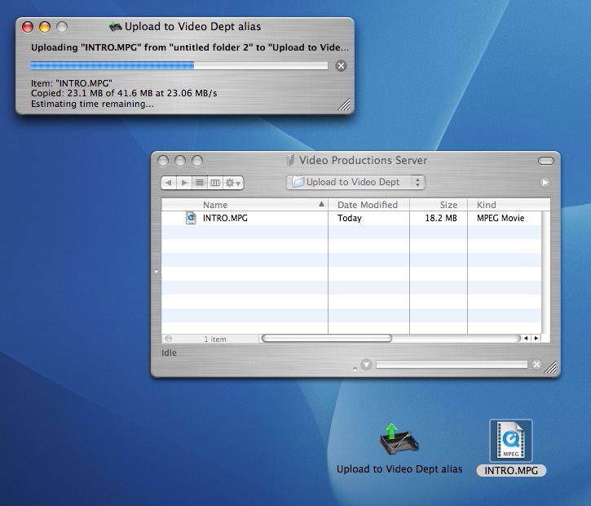Switch to column view mode
Image resolution: width=591 pixels, height=506 pixels.
pos(215,183)
